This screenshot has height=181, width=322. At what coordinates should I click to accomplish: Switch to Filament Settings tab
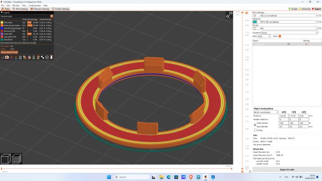[40, 9]
